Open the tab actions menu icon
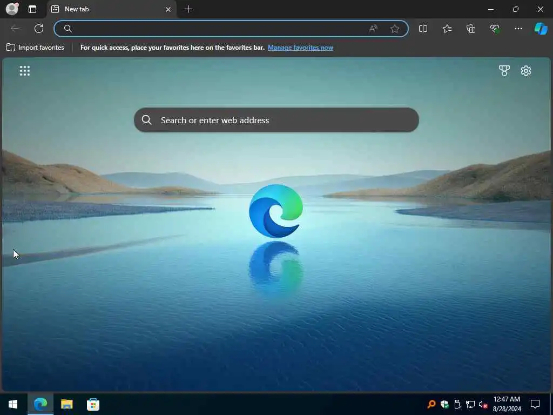Viewport: 553px width, 415px height. click(32, 9)
